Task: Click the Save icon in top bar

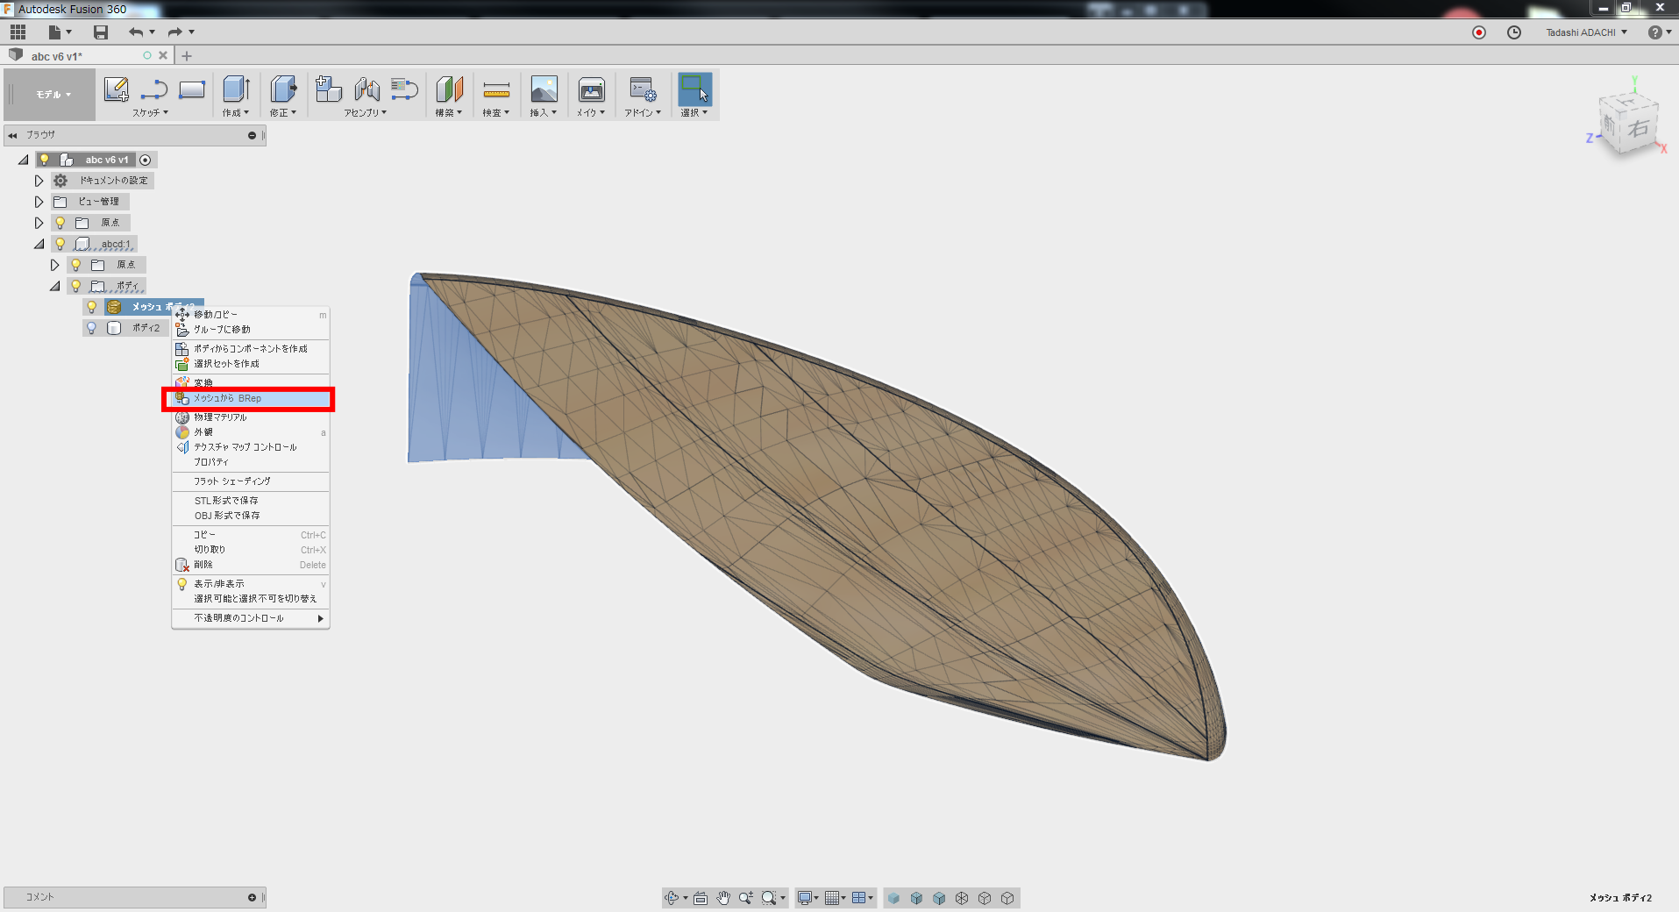Action: point(101,32)
